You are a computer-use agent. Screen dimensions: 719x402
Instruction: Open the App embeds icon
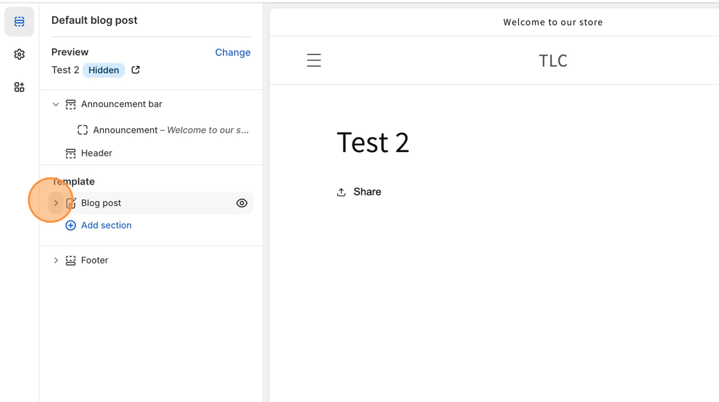point(19,87)
